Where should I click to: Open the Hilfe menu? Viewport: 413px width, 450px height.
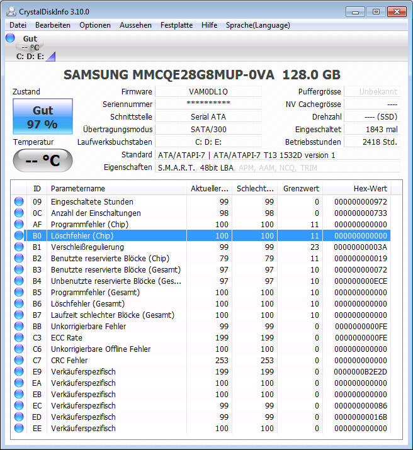tap(209, 25)
